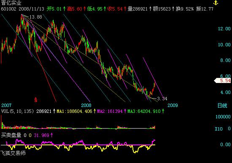Click the 2007 time axis label

coord(6,105)
